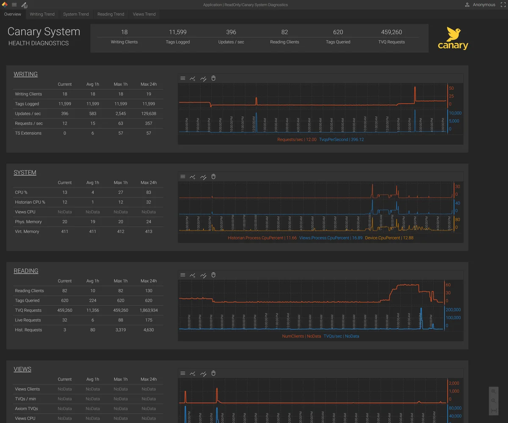
Task: Click edit trend icon on Views chart
Action: click(x=203, y=374)
